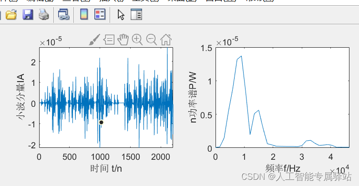Viewport: 359px width, 186px height.
Task: Select the Pan hand tool
Action: [123, 40]
